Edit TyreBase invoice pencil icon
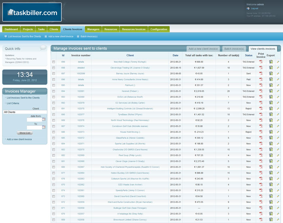 coord(278,114)
